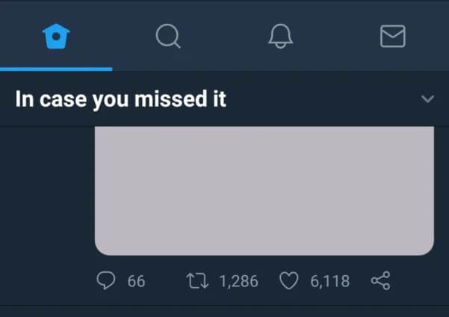The height and width of the screenshot is (317, 449).
Task: Open the gray tweet image preview
Action: coord(264,191)
